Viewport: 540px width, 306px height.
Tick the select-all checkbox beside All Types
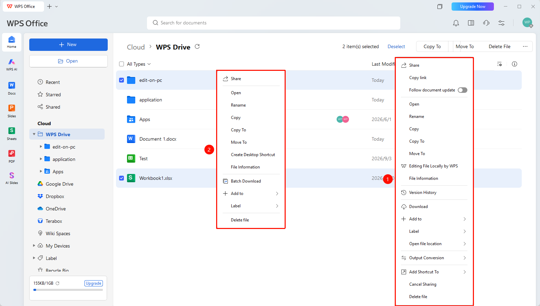pos(121,64)
